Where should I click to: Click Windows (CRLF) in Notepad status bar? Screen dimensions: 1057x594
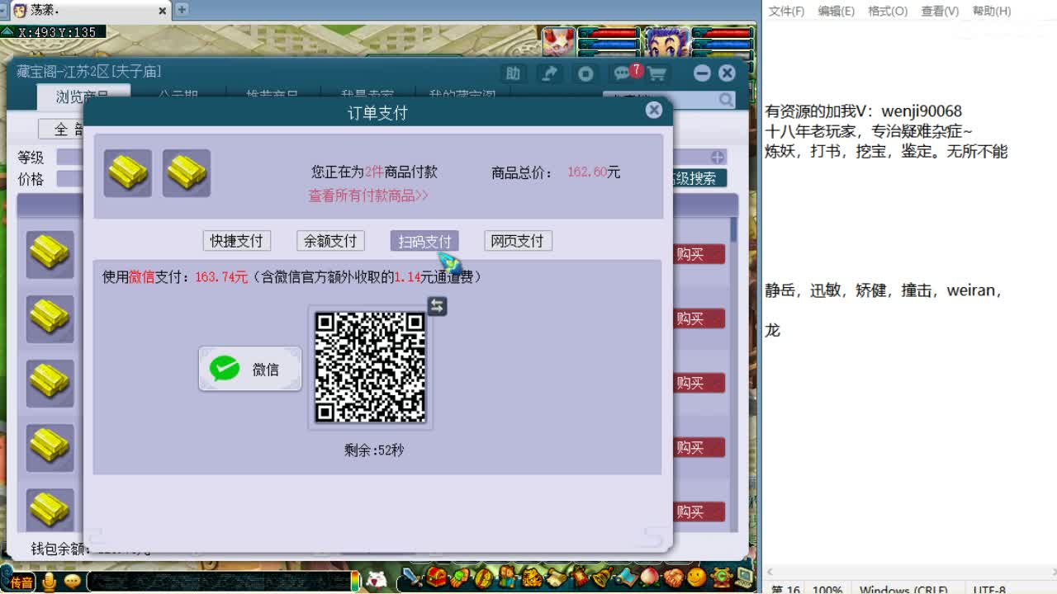pyautogui.click(x=903, y=589)
